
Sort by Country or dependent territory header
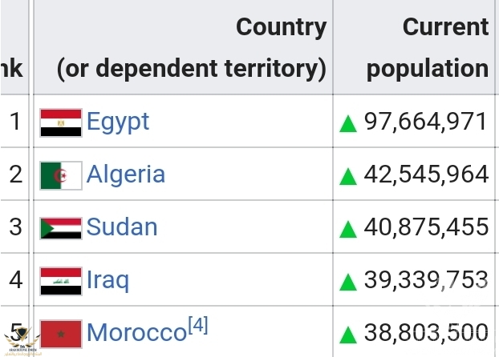coord(191,48)
